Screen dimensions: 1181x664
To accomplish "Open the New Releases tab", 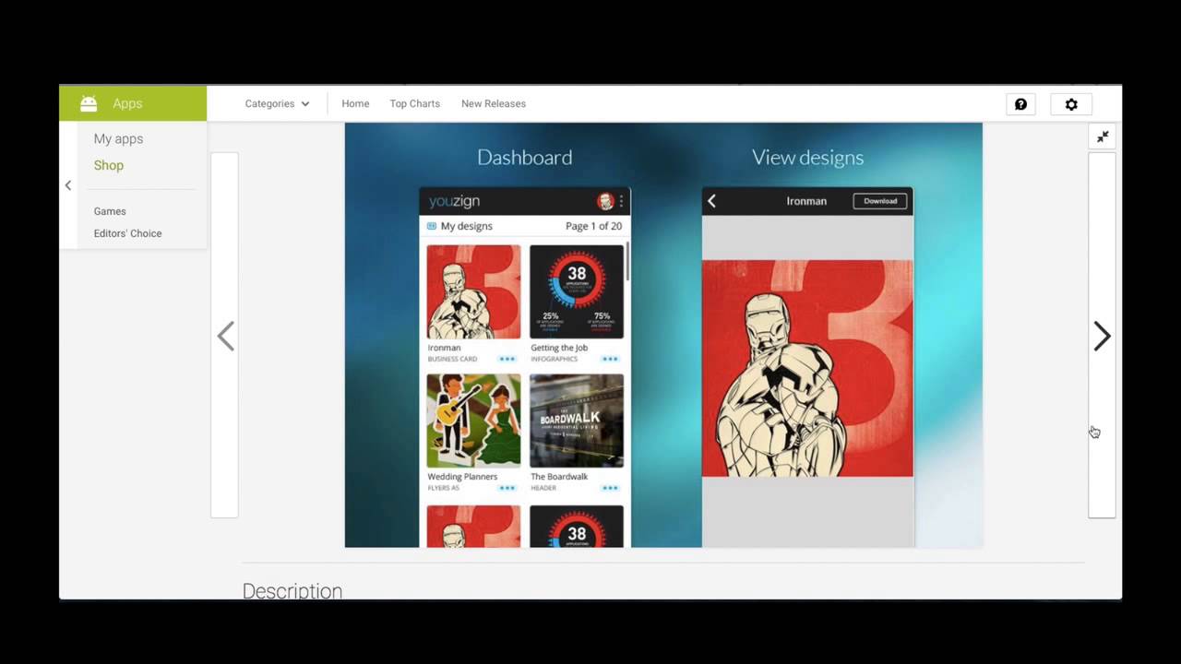I will [494, 104].
